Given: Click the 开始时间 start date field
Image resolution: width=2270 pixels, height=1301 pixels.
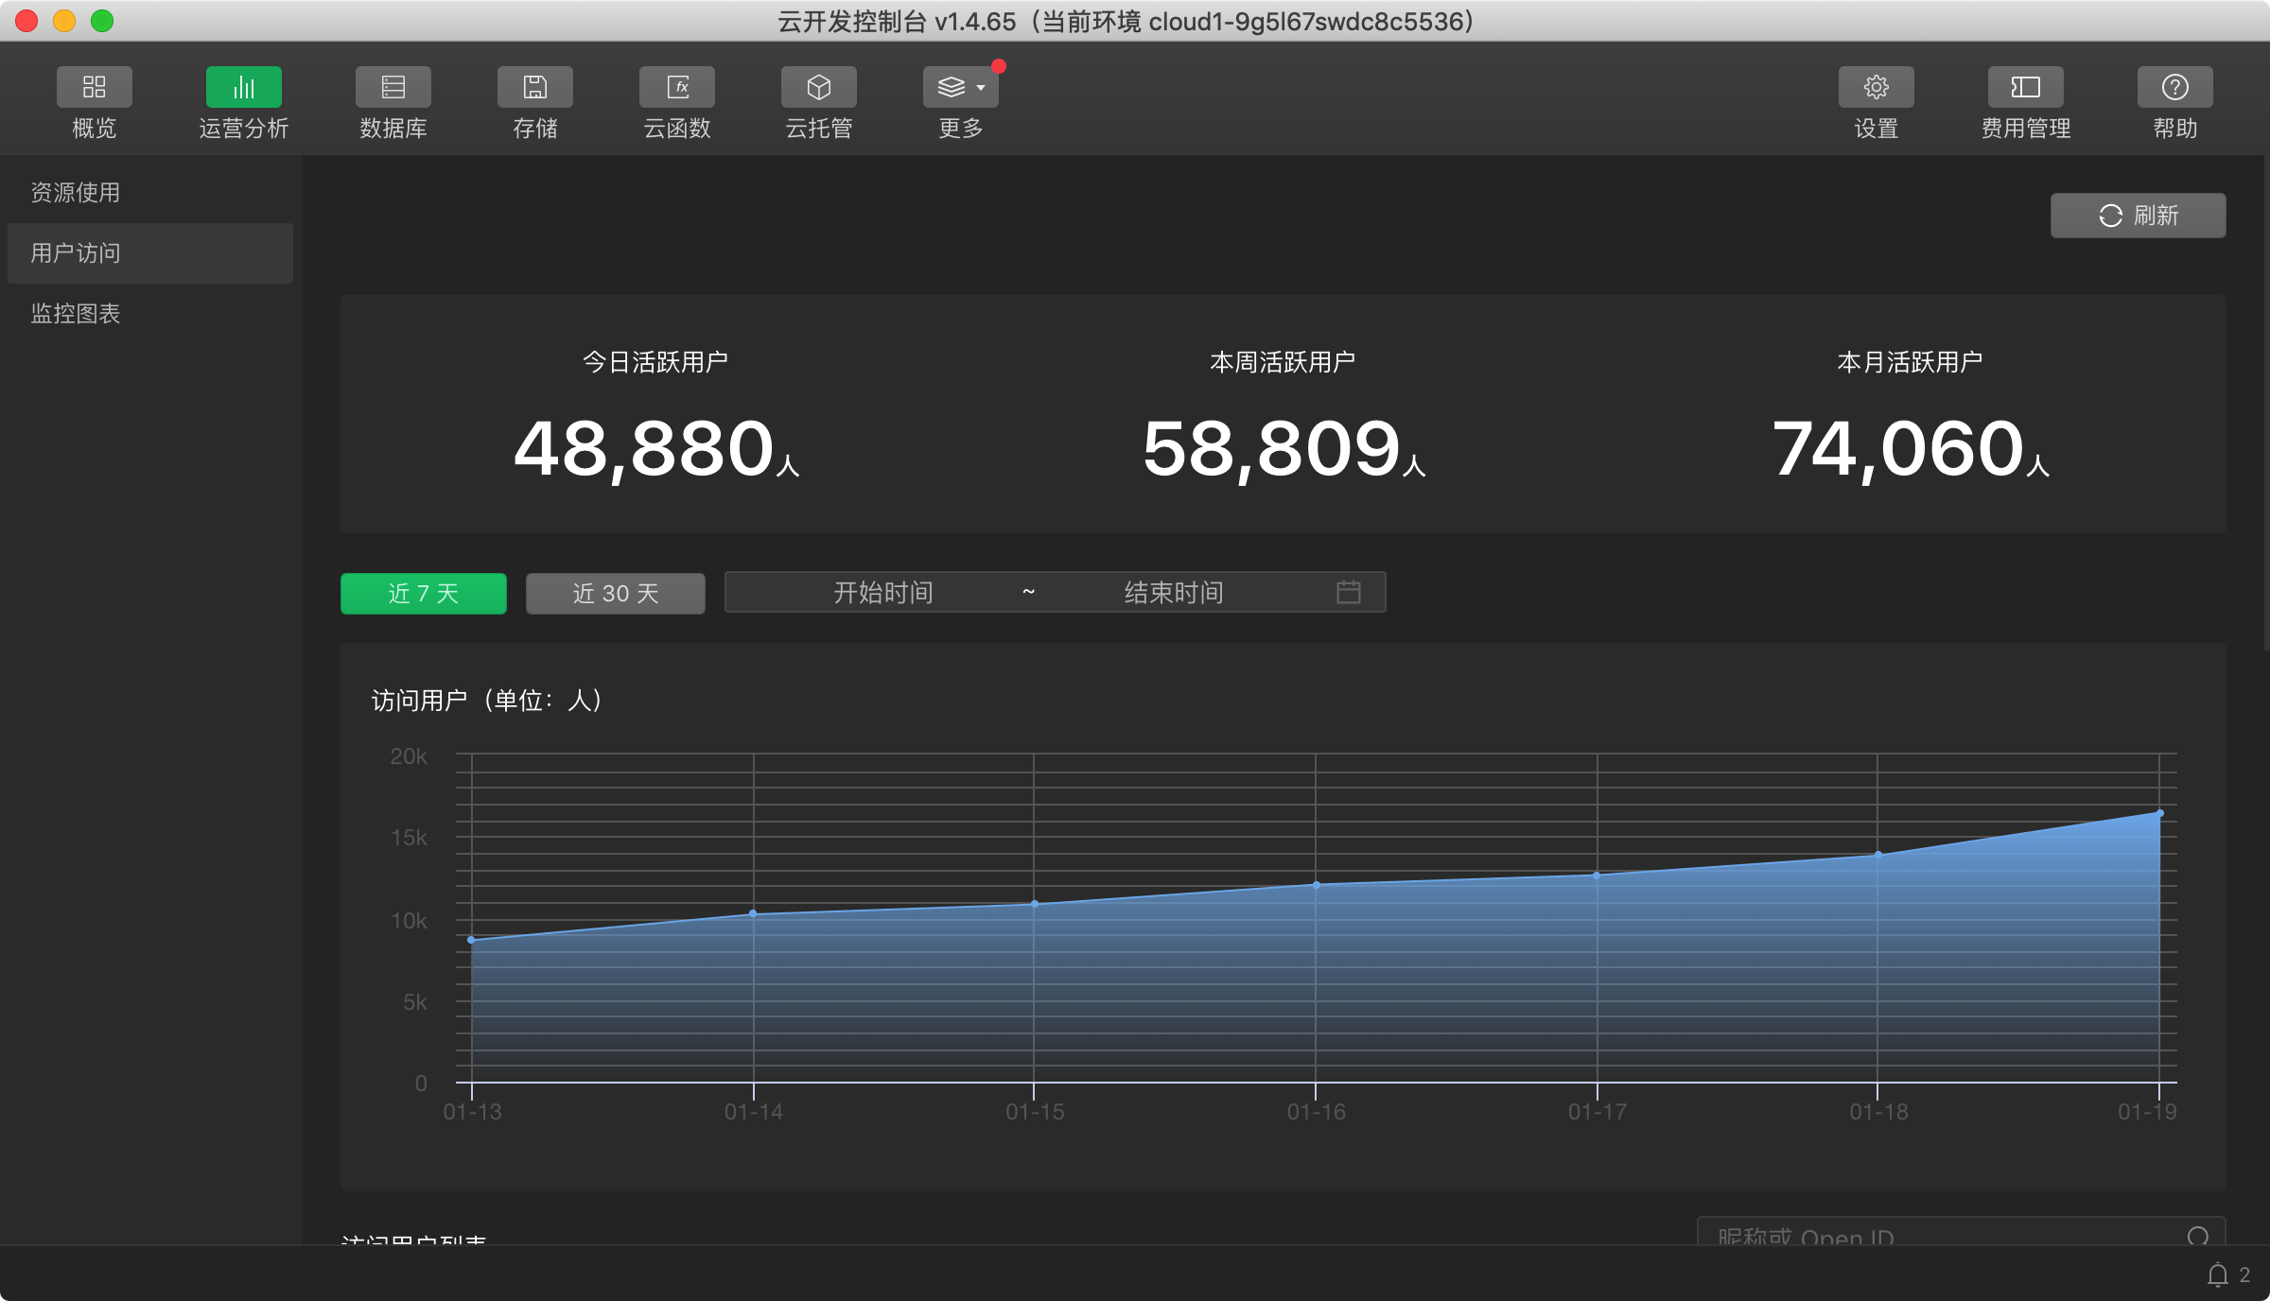Looking at the screenshot, I should coord(883,592).
